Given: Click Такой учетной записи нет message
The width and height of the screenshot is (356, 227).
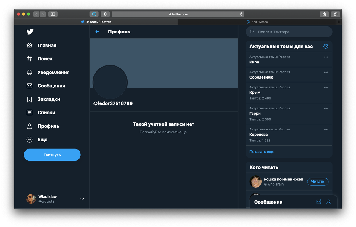Looking at the screenshot, I should [x=164, y=124].
